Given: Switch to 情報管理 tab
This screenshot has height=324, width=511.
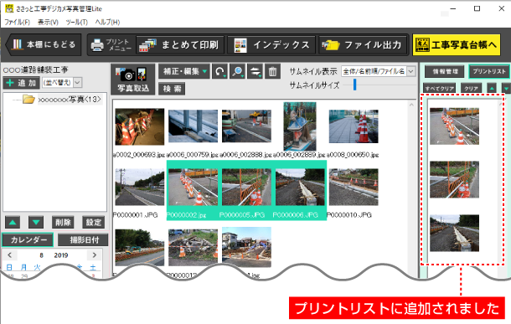Looking at the screenshot, I should [445, 71].
